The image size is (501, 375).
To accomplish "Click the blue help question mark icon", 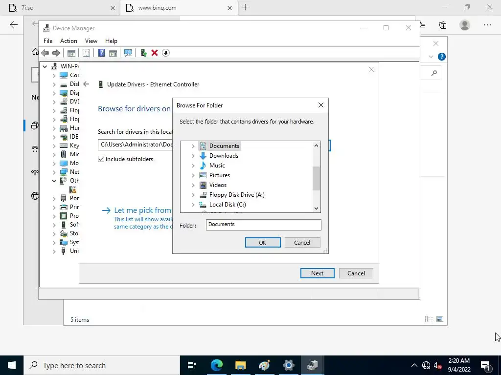I will click(442, 57).
